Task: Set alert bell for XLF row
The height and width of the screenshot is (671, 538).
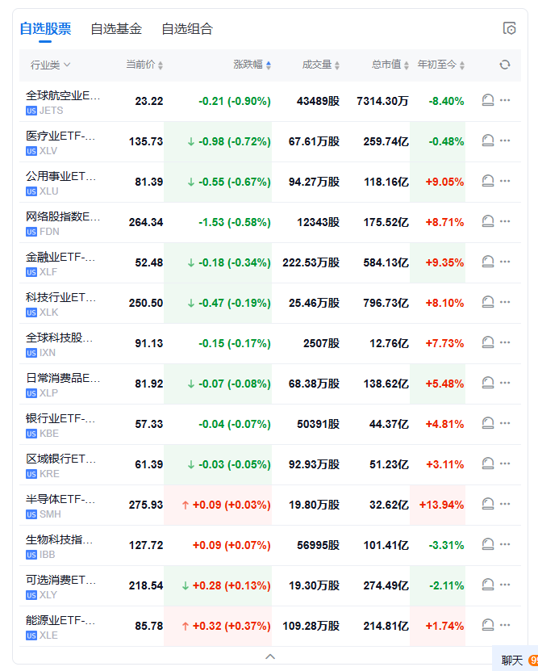Action: (487, 262)
